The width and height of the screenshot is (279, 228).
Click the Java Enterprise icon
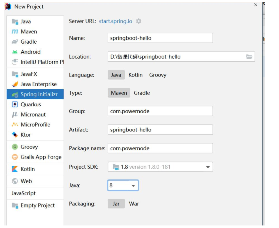click(15, 84)
